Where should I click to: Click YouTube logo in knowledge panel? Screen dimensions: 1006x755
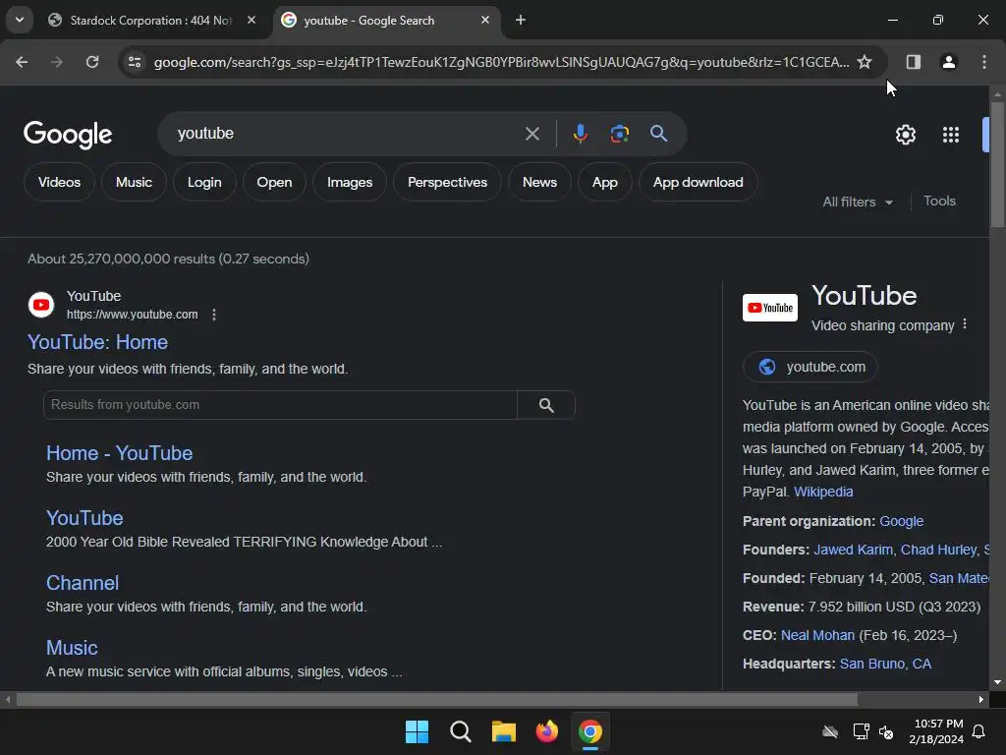(x=770, y=308)
